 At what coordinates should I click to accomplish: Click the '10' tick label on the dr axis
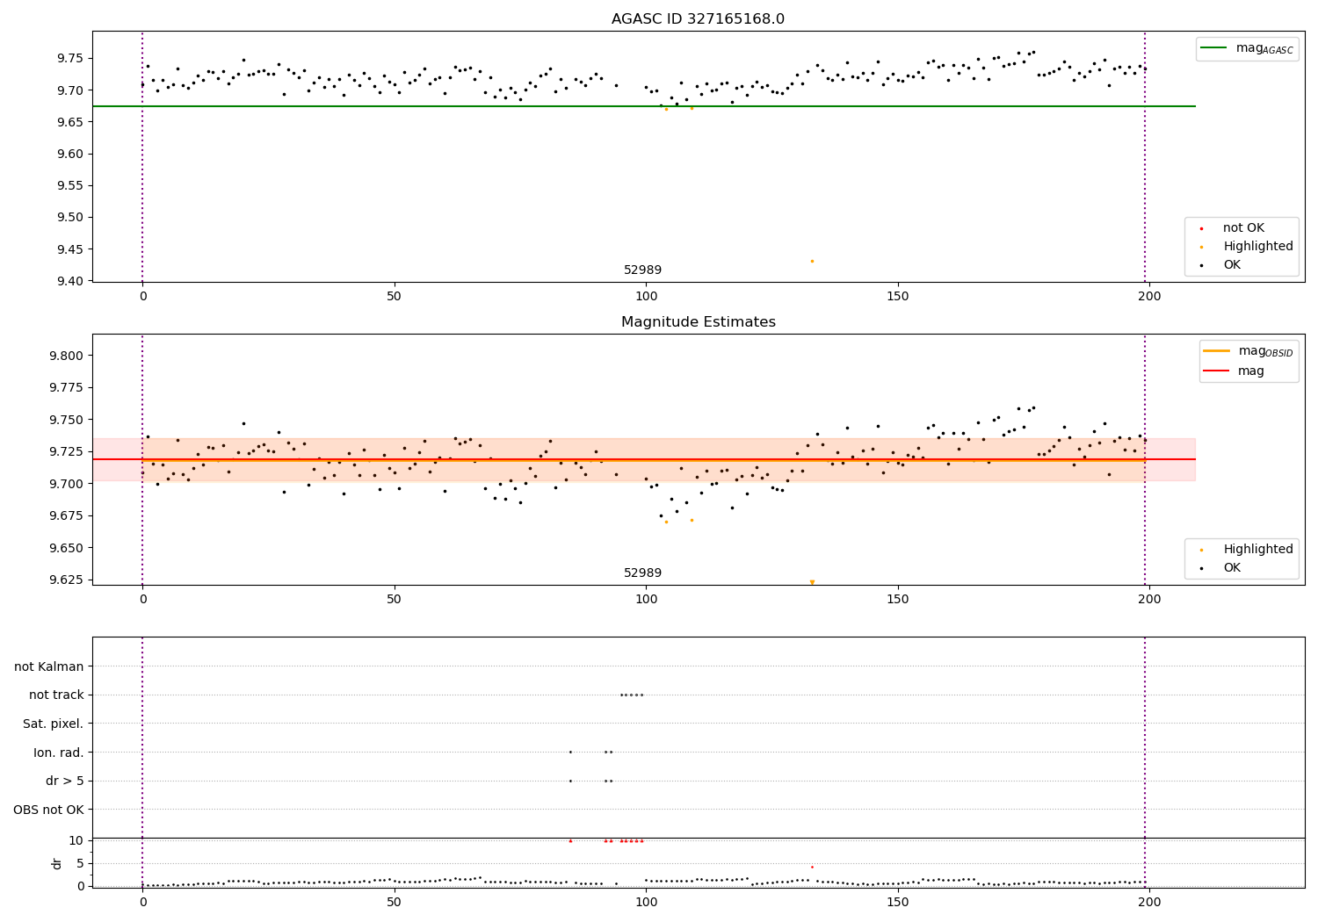(x=76, y=840)
